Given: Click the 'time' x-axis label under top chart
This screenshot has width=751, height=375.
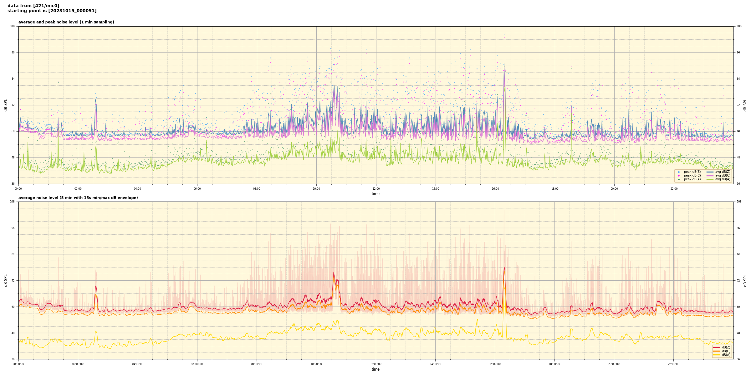Looking at the screenshot, I should 375,194.
